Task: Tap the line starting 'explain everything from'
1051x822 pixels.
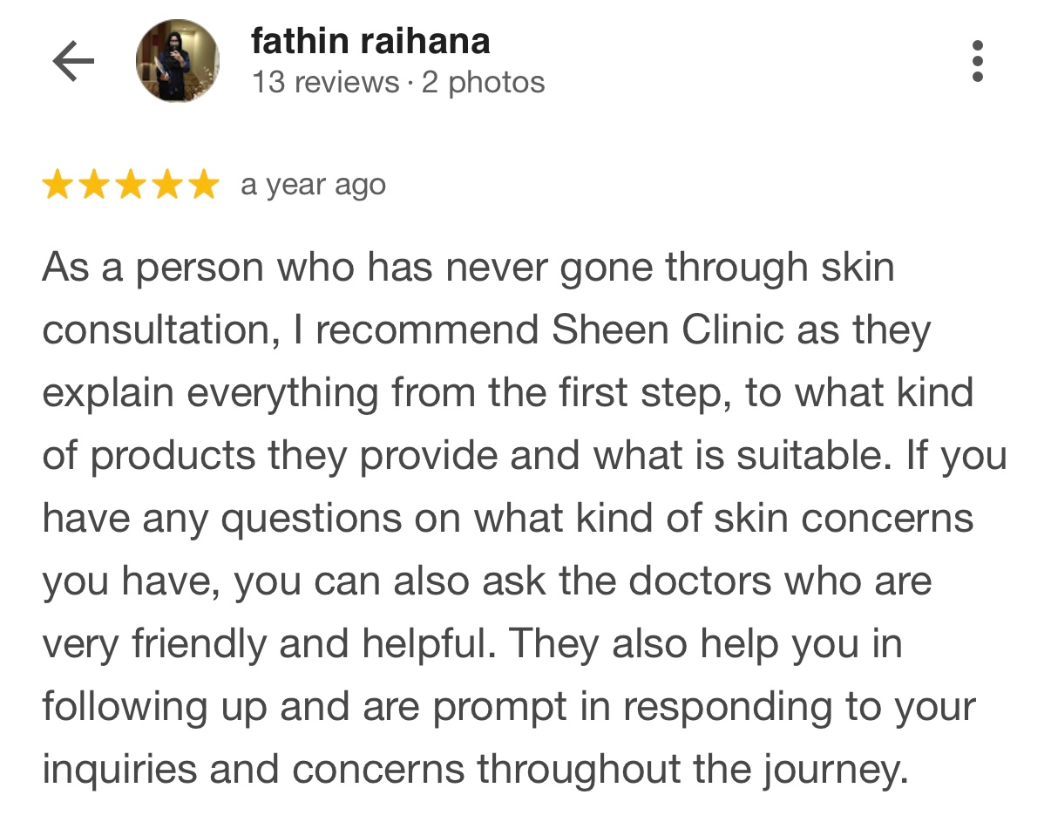Action: pos(507,394)
